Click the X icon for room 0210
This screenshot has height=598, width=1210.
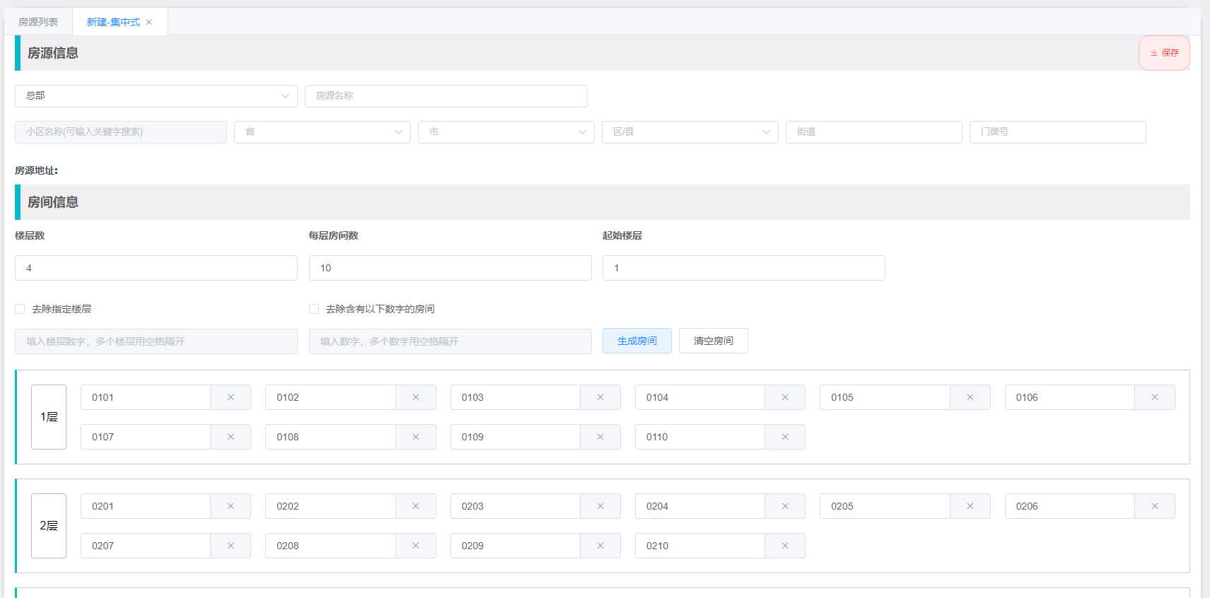pos(785,546)
